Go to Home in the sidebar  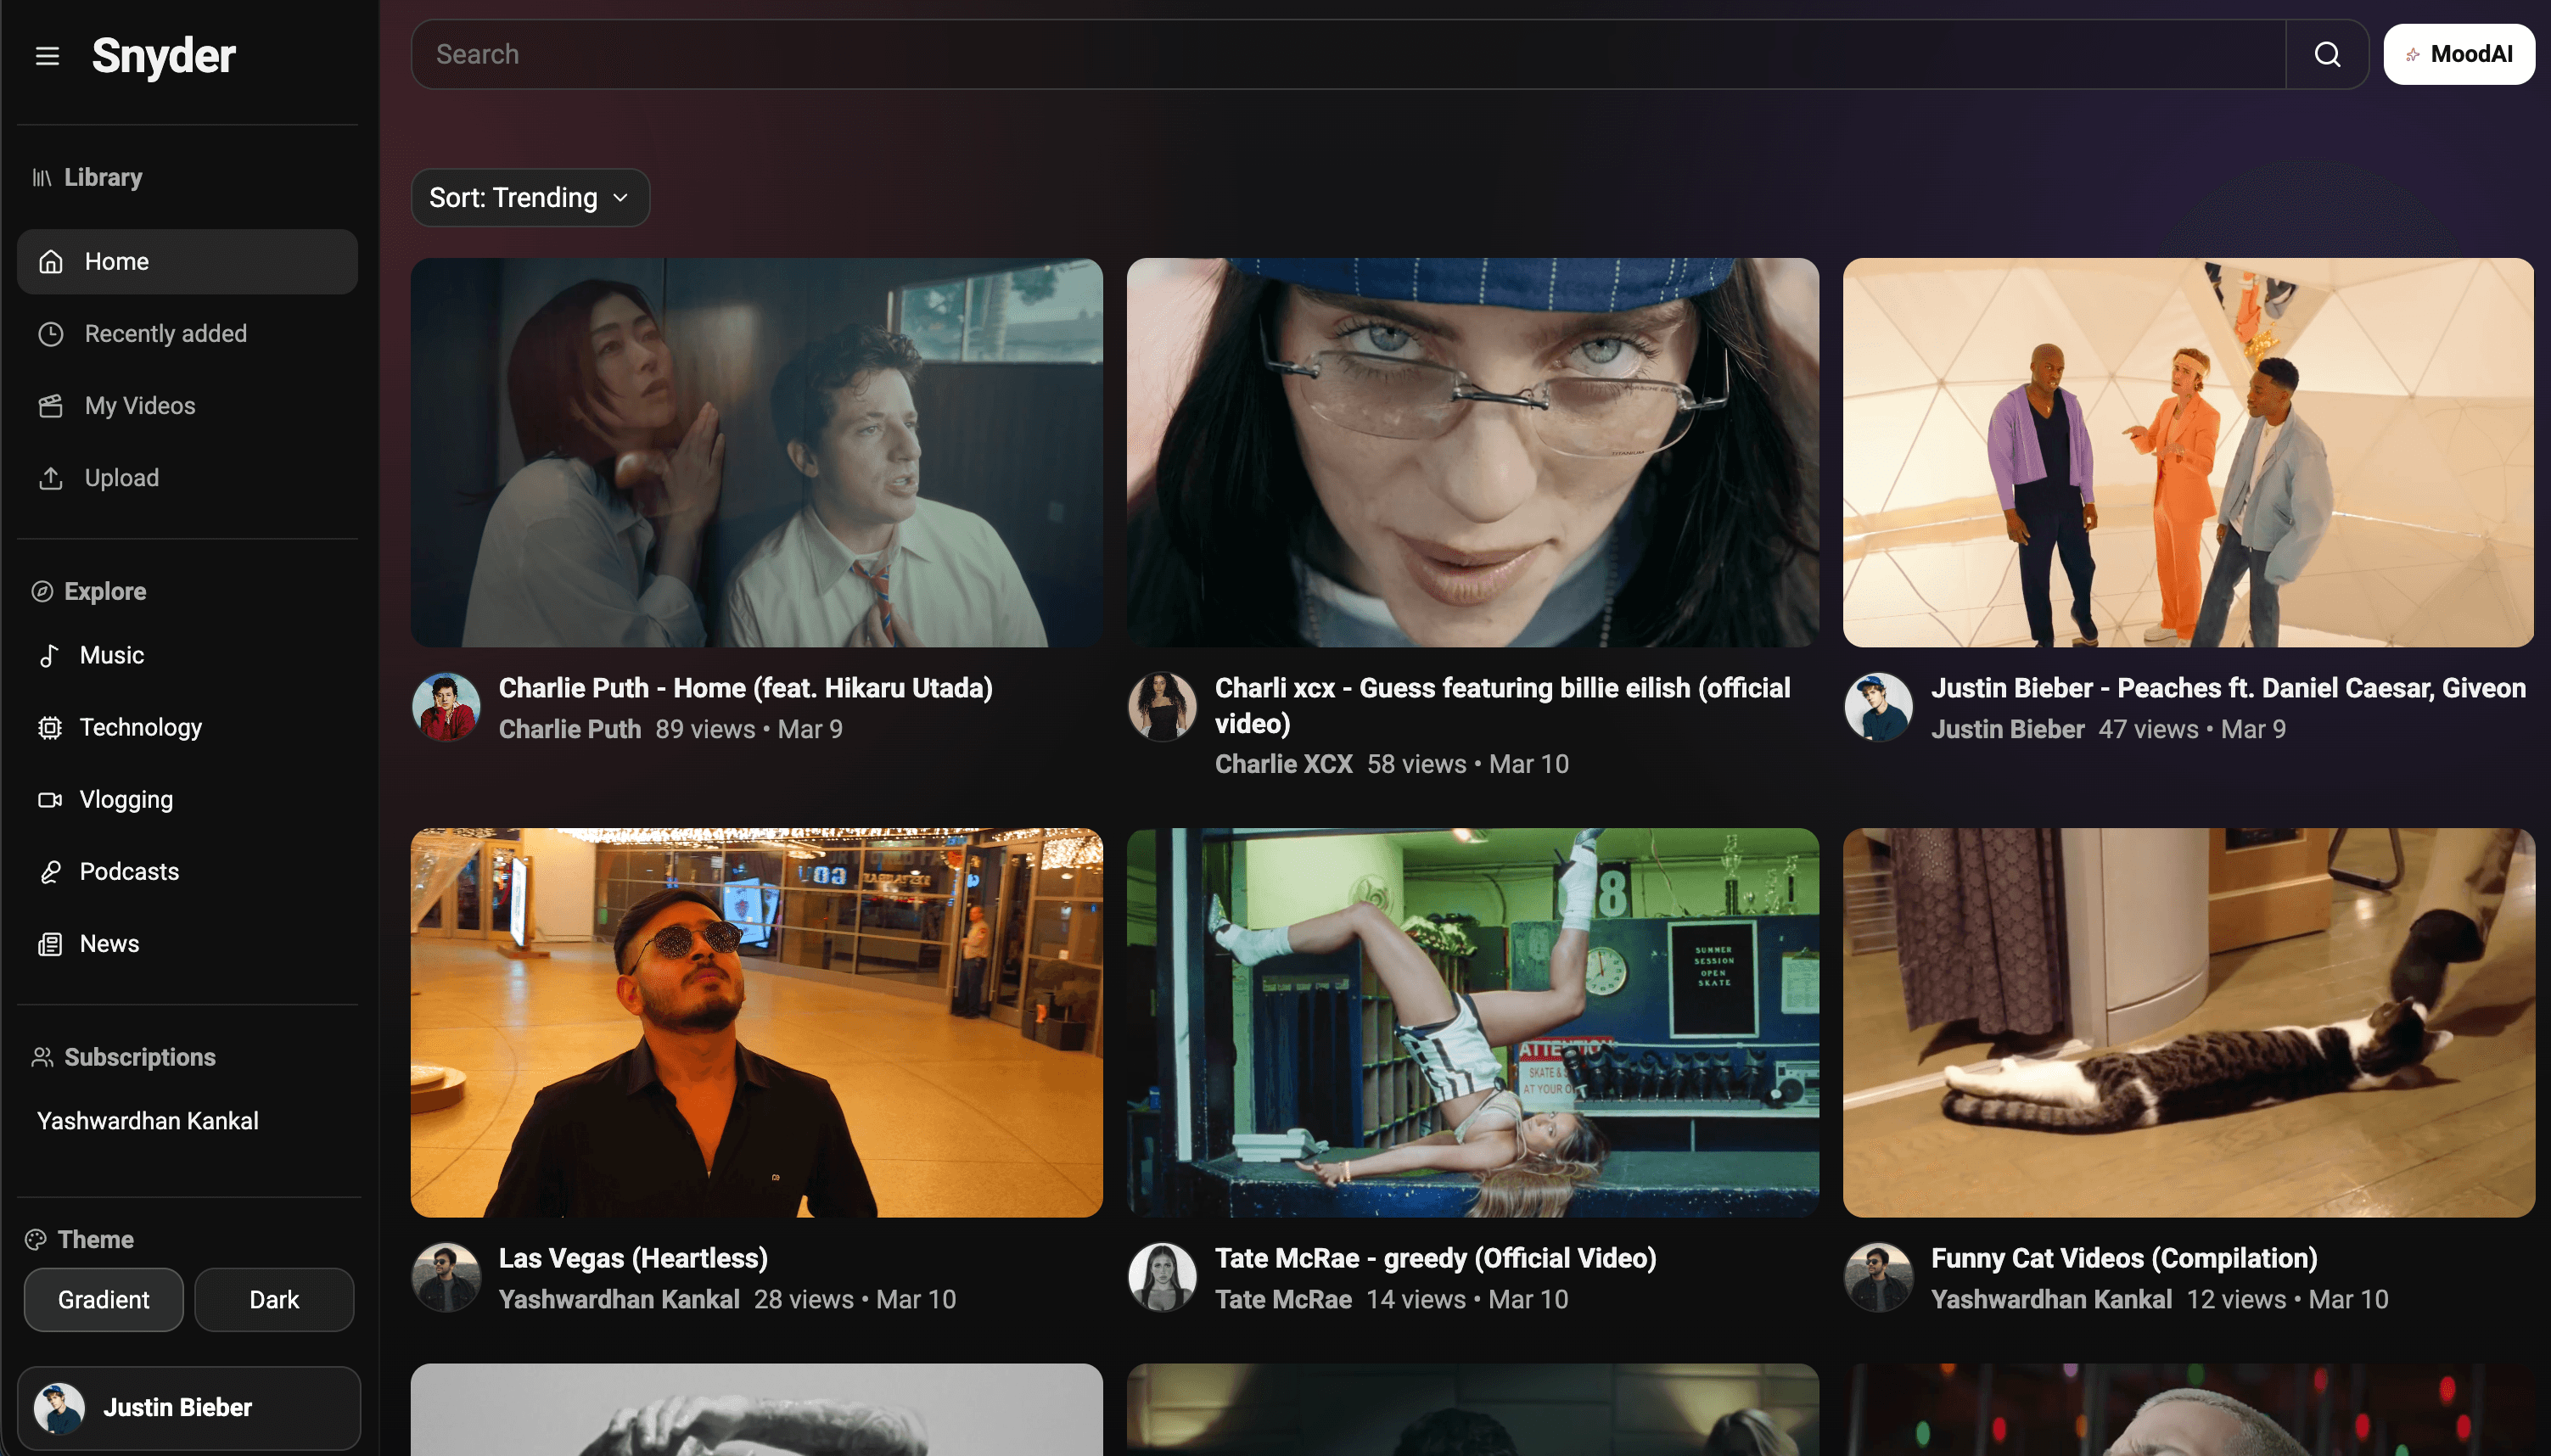(187, 262)
